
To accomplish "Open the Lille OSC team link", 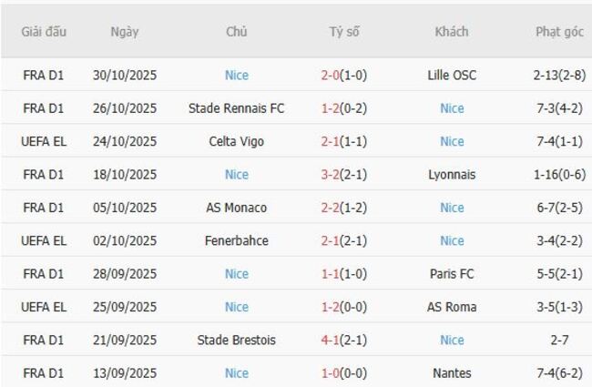I will 452,76.
